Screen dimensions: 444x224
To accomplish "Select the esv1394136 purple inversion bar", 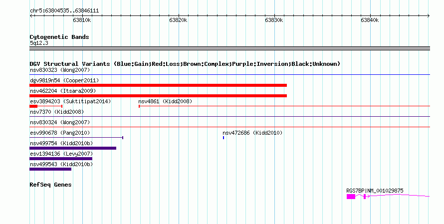I will (61, 159).
